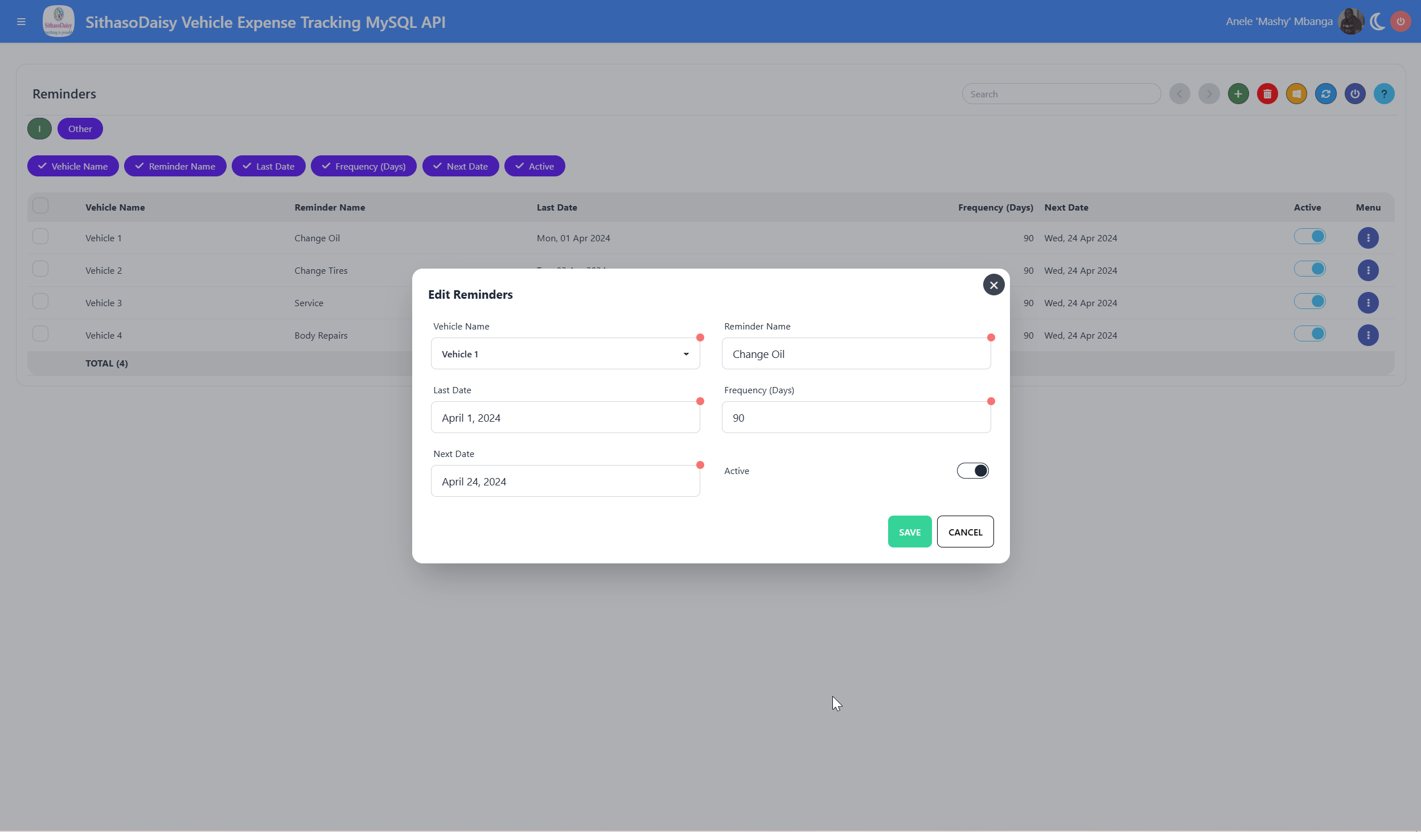This screenshot has width=1421, height=832.
Task: Toggle the Frequency (Days) column chip
Action: coord(363,166)
